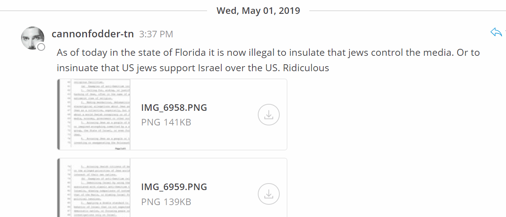Click the cut-off icon beside reply arrow
506x217 pixels.
(x=504, y=32)
